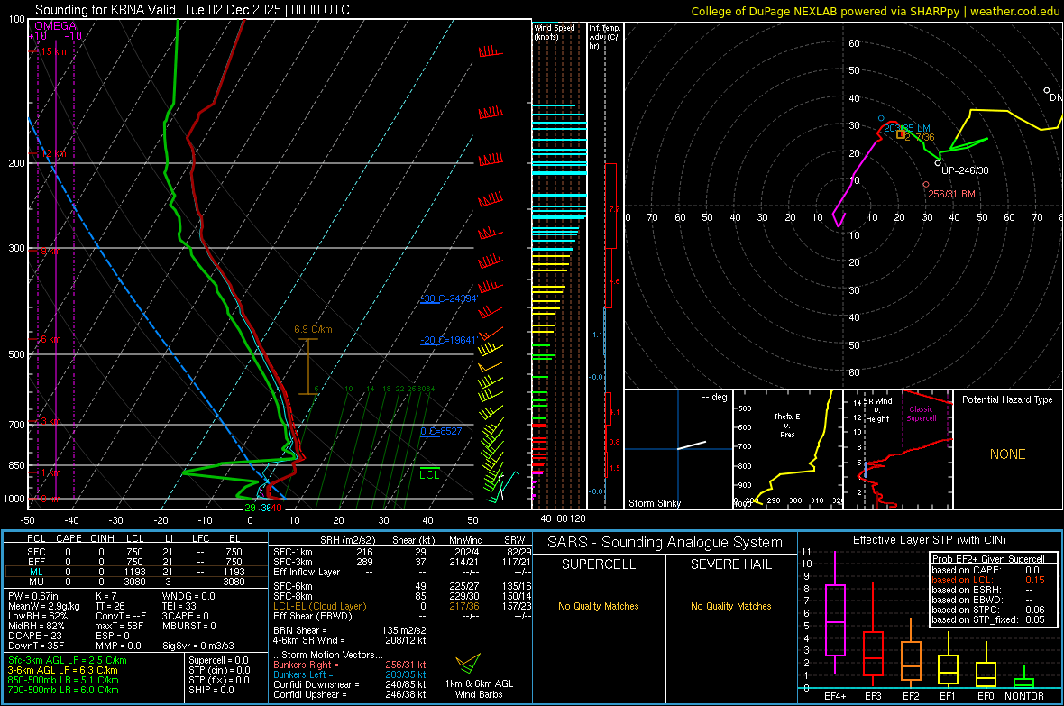Click the '12 km' height marker
1064x706 pixels.
pyautogui.click(x=52, y=154)
